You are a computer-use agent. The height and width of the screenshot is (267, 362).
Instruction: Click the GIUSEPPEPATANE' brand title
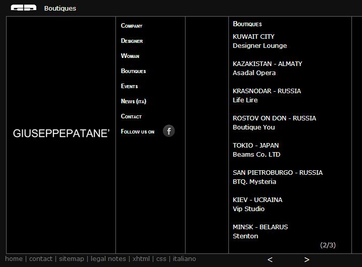click(x=61, y=133)
